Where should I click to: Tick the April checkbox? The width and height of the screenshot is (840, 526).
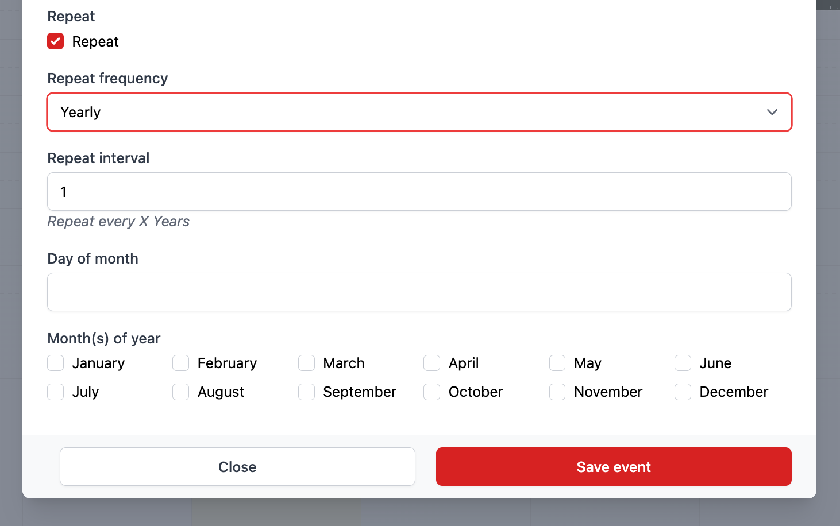[432, 363]
